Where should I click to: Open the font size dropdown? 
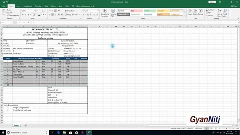point(40,11)
